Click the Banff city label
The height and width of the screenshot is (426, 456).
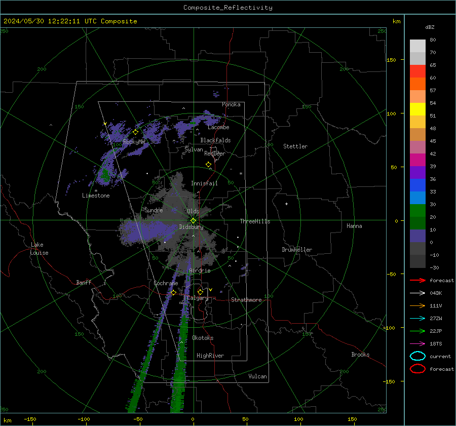click(84, 283)
